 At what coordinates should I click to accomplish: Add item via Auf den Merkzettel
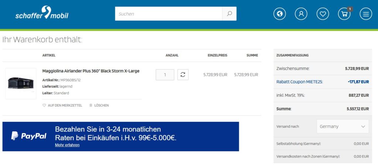(x=62, y=105)
